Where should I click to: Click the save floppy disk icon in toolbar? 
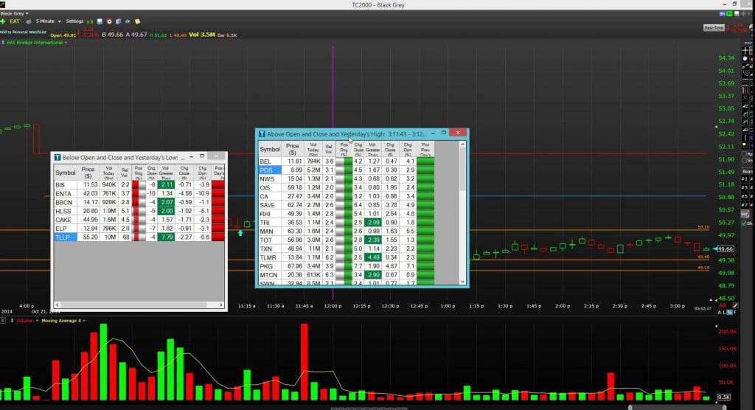pos(100,21)
